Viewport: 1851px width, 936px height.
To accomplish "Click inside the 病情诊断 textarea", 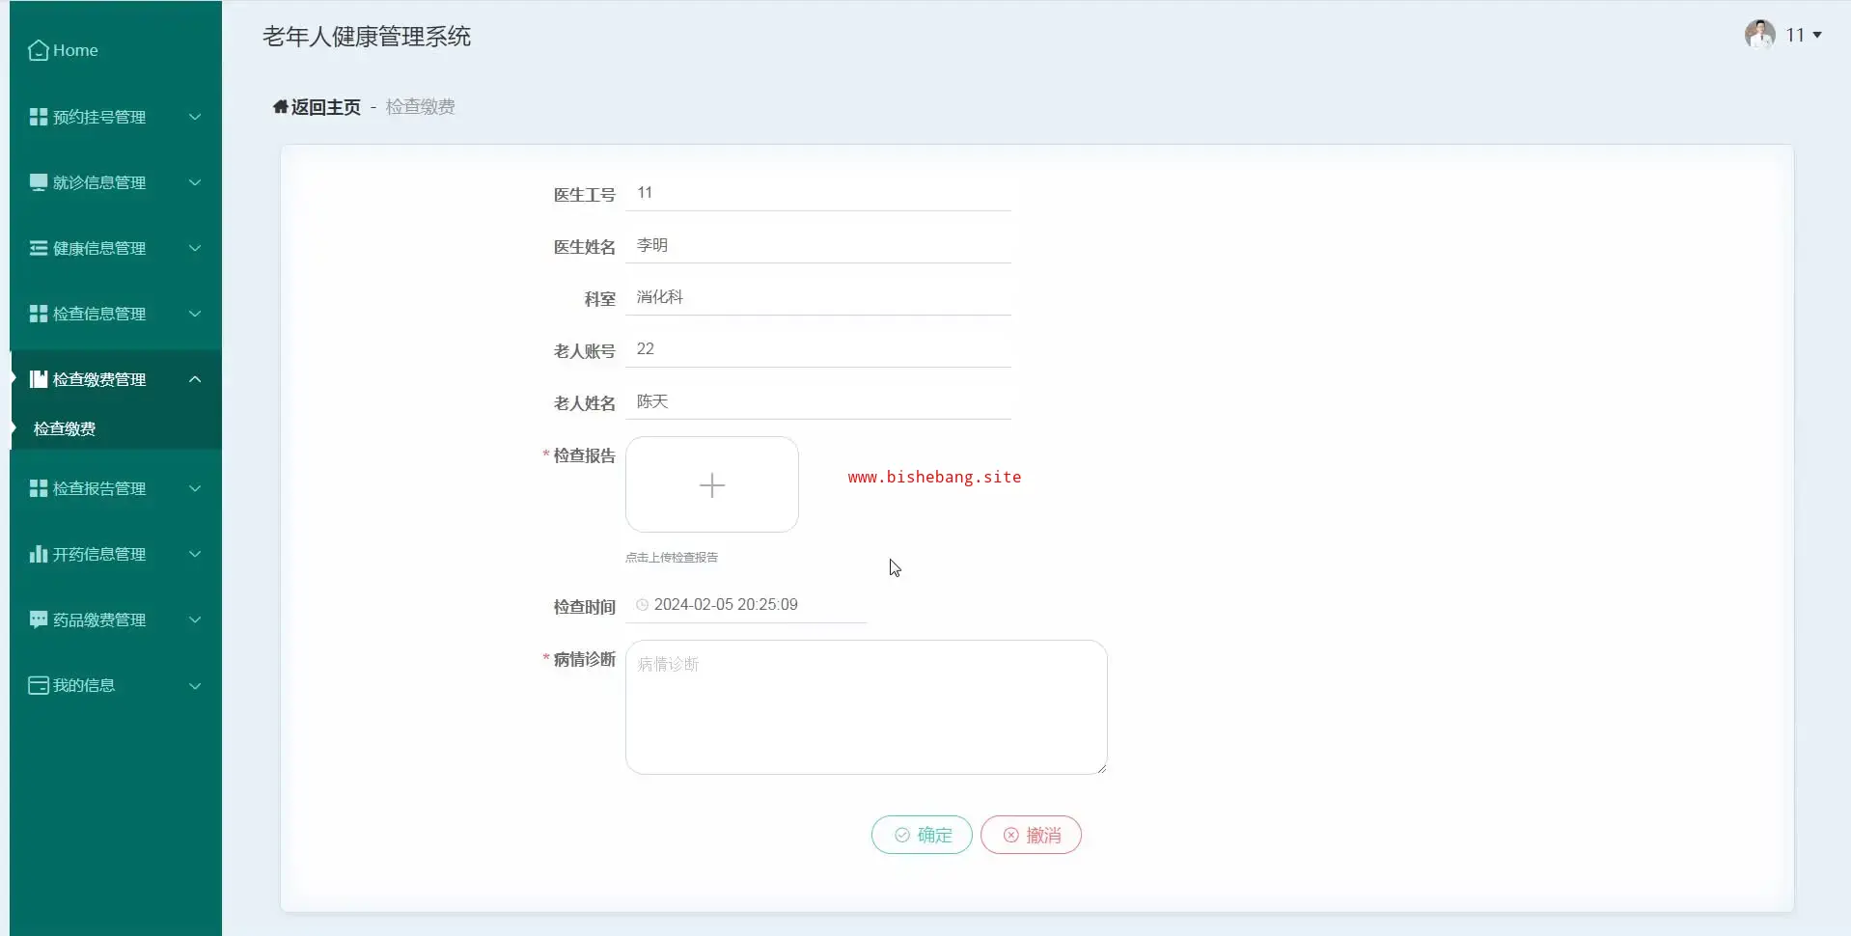I will coord(867,707).
